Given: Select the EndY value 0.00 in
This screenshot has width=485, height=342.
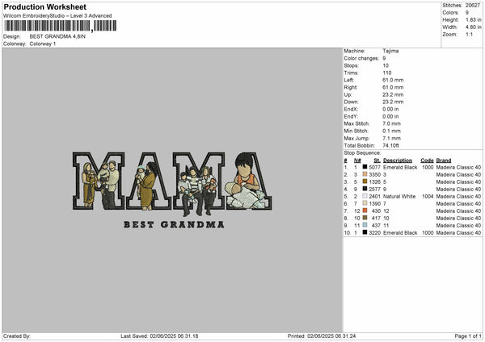Looking at the screenshot, I should point(390,116).
